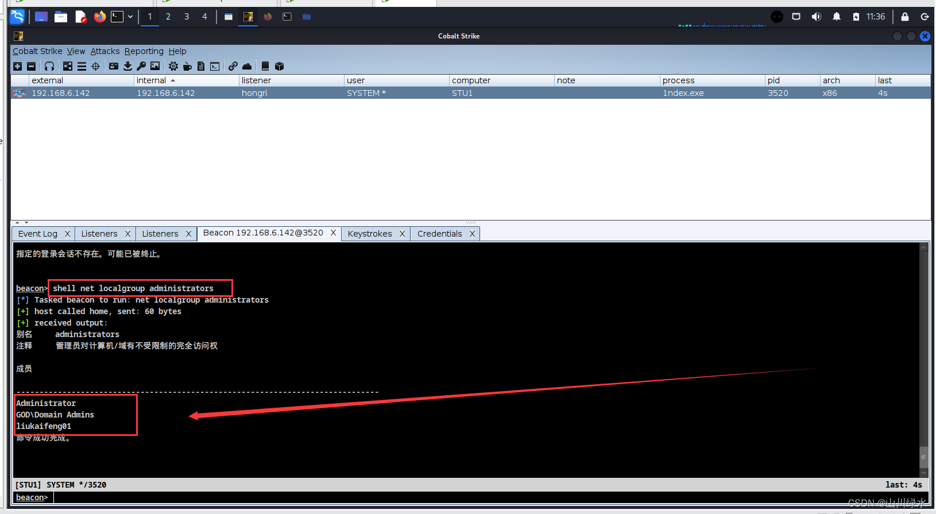Open the notifications bell in tray
936x514 pixels.
point(837,17)
